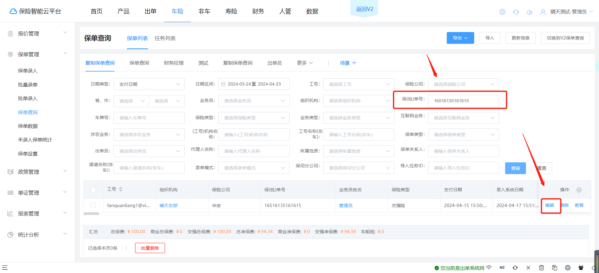599x273 pixels.
Task: Open the 保险公司 dropdown
Action: (x=464, y=84)
